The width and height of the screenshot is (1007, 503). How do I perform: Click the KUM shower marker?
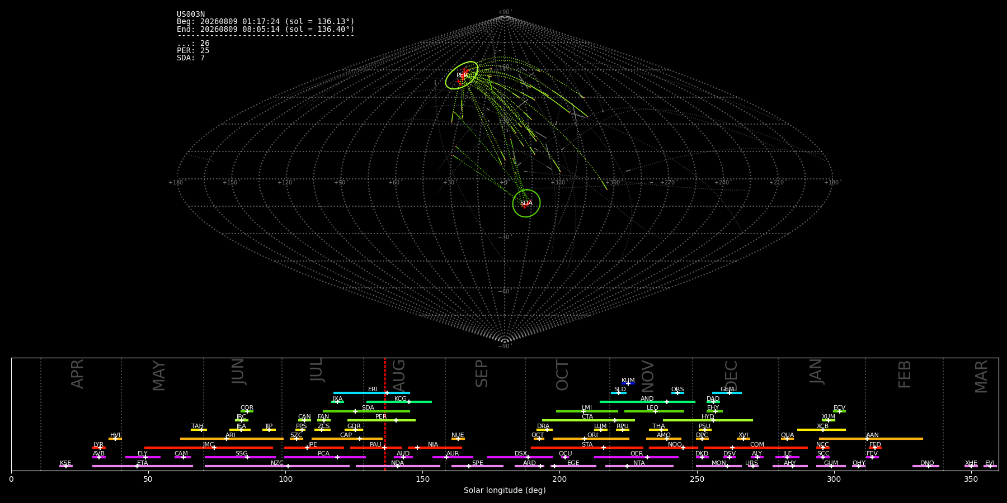pyautogui.click(x=628, y=383)
